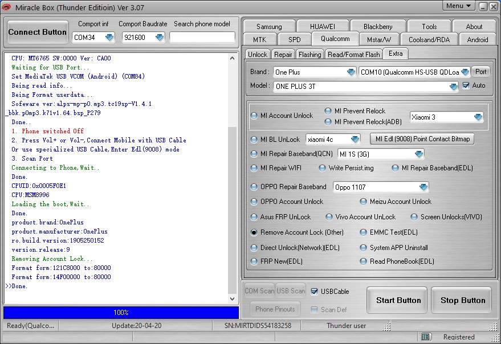Click the 100% blue progress bar

[121, 313]
